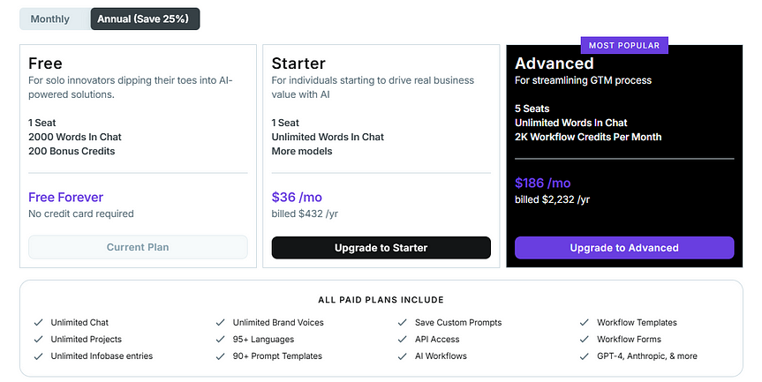Click the Starter plan heading
This screenshot has height=382, width=762.
click(x=298, y=64)
